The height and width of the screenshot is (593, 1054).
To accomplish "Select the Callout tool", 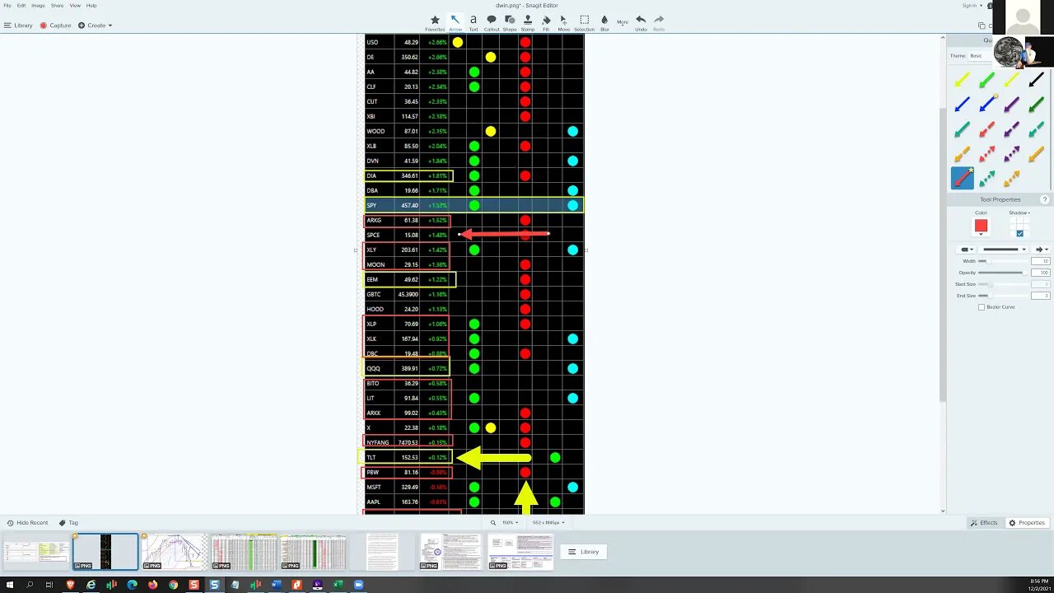I will [x=492, y=22].
